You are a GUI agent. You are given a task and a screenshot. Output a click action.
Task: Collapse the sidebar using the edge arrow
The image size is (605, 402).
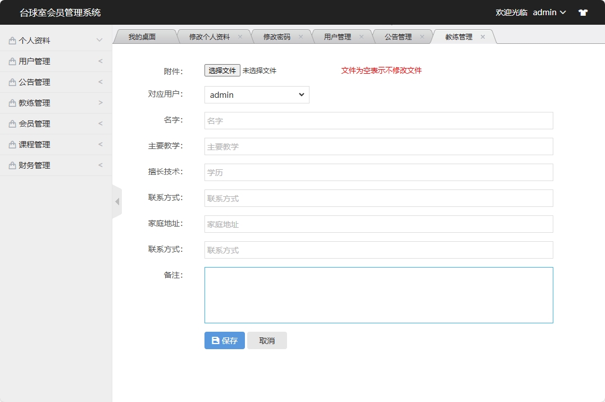tap(117, 201)
